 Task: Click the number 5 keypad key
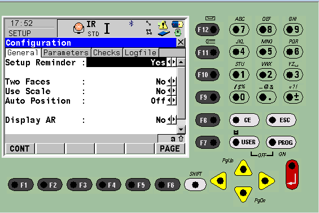tap(266, 52)
